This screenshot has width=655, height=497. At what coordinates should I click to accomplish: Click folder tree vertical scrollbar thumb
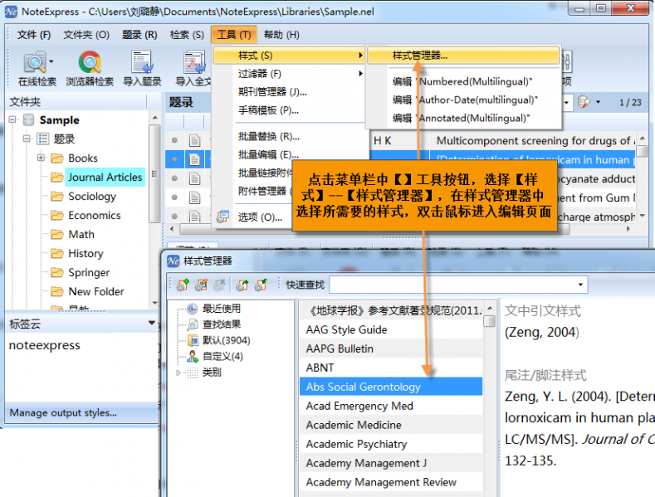click(x=154, y=173)
